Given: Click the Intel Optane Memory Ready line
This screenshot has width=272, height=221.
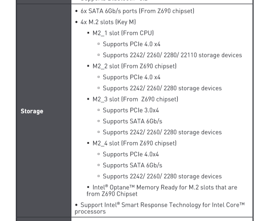Looking at the screenshot, I should 161,191.
